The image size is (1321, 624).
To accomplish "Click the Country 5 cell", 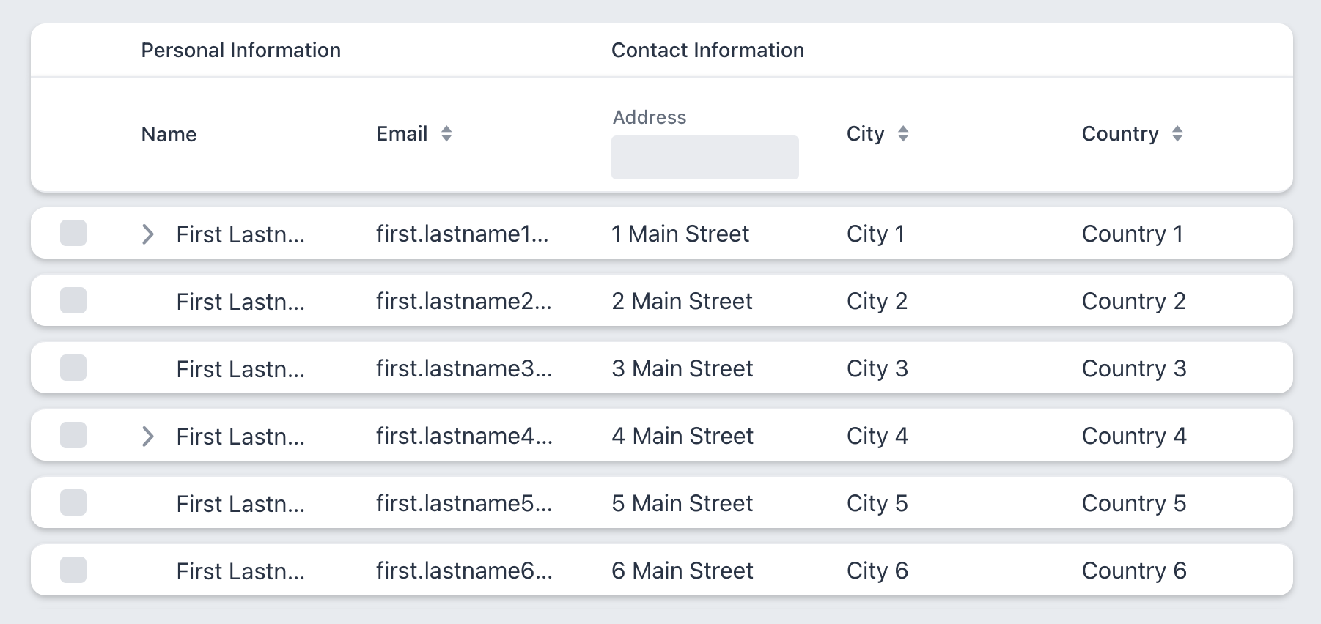I will (x=1133, y=504).
